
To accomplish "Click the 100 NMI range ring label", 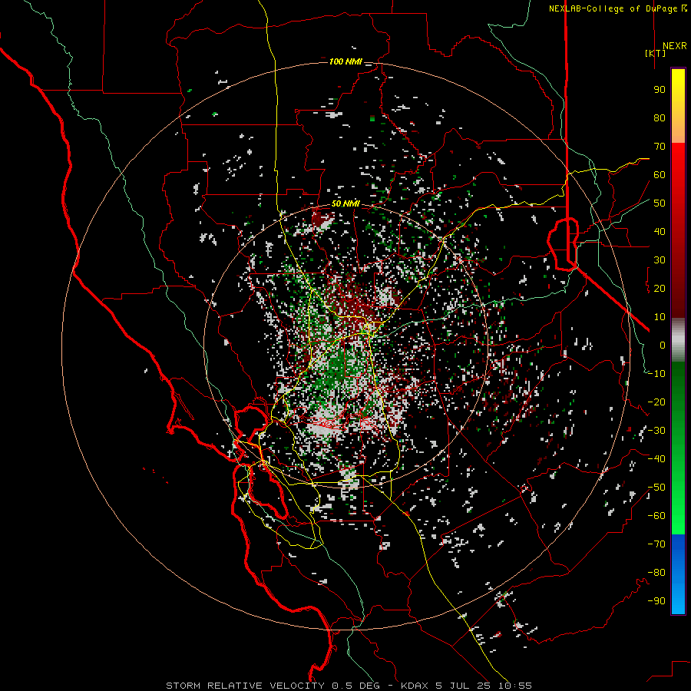I will 345,61.
